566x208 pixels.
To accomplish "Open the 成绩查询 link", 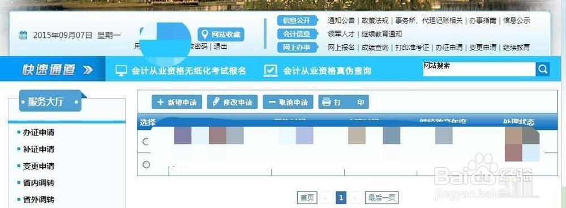I will 375,48.
